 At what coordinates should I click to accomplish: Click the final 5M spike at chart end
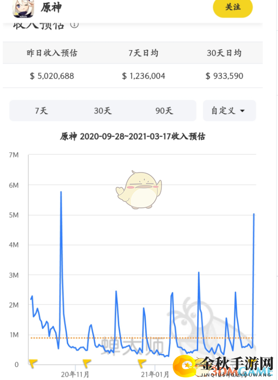254,214
